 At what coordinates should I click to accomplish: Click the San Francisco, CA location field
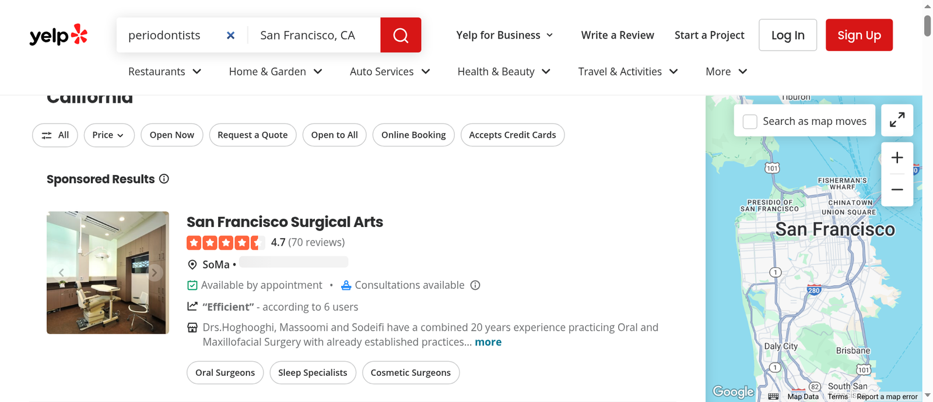pyautogui.click(x=314, y=35)
